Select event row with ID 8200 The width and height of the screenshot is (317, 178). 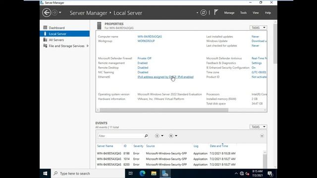(179, 165)
